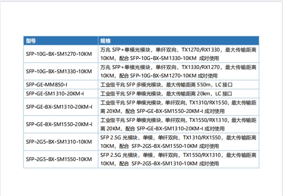This screenshot has width=283, height=196.
Task: Select SFP-10G-BX-SM1330-10KM in the 型号 column
Action: tap(59, 71)
